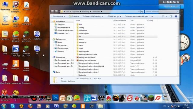The image size is (193, 109).
Task: Sort by the Имя column header
Action: coord(78,20)
